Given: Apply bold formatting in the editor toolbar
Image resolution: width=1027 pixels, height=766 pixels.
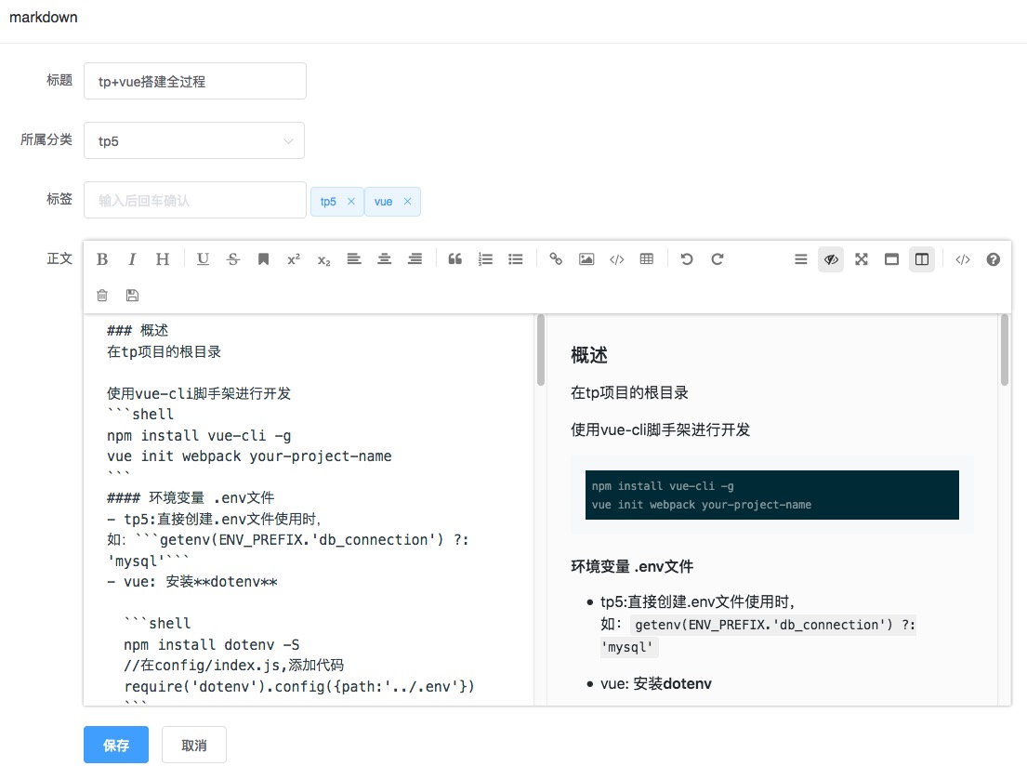Looking at the screenshot, I should [102, 259].
